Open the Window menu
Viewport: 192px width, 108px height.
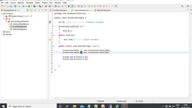pos(58,3)
